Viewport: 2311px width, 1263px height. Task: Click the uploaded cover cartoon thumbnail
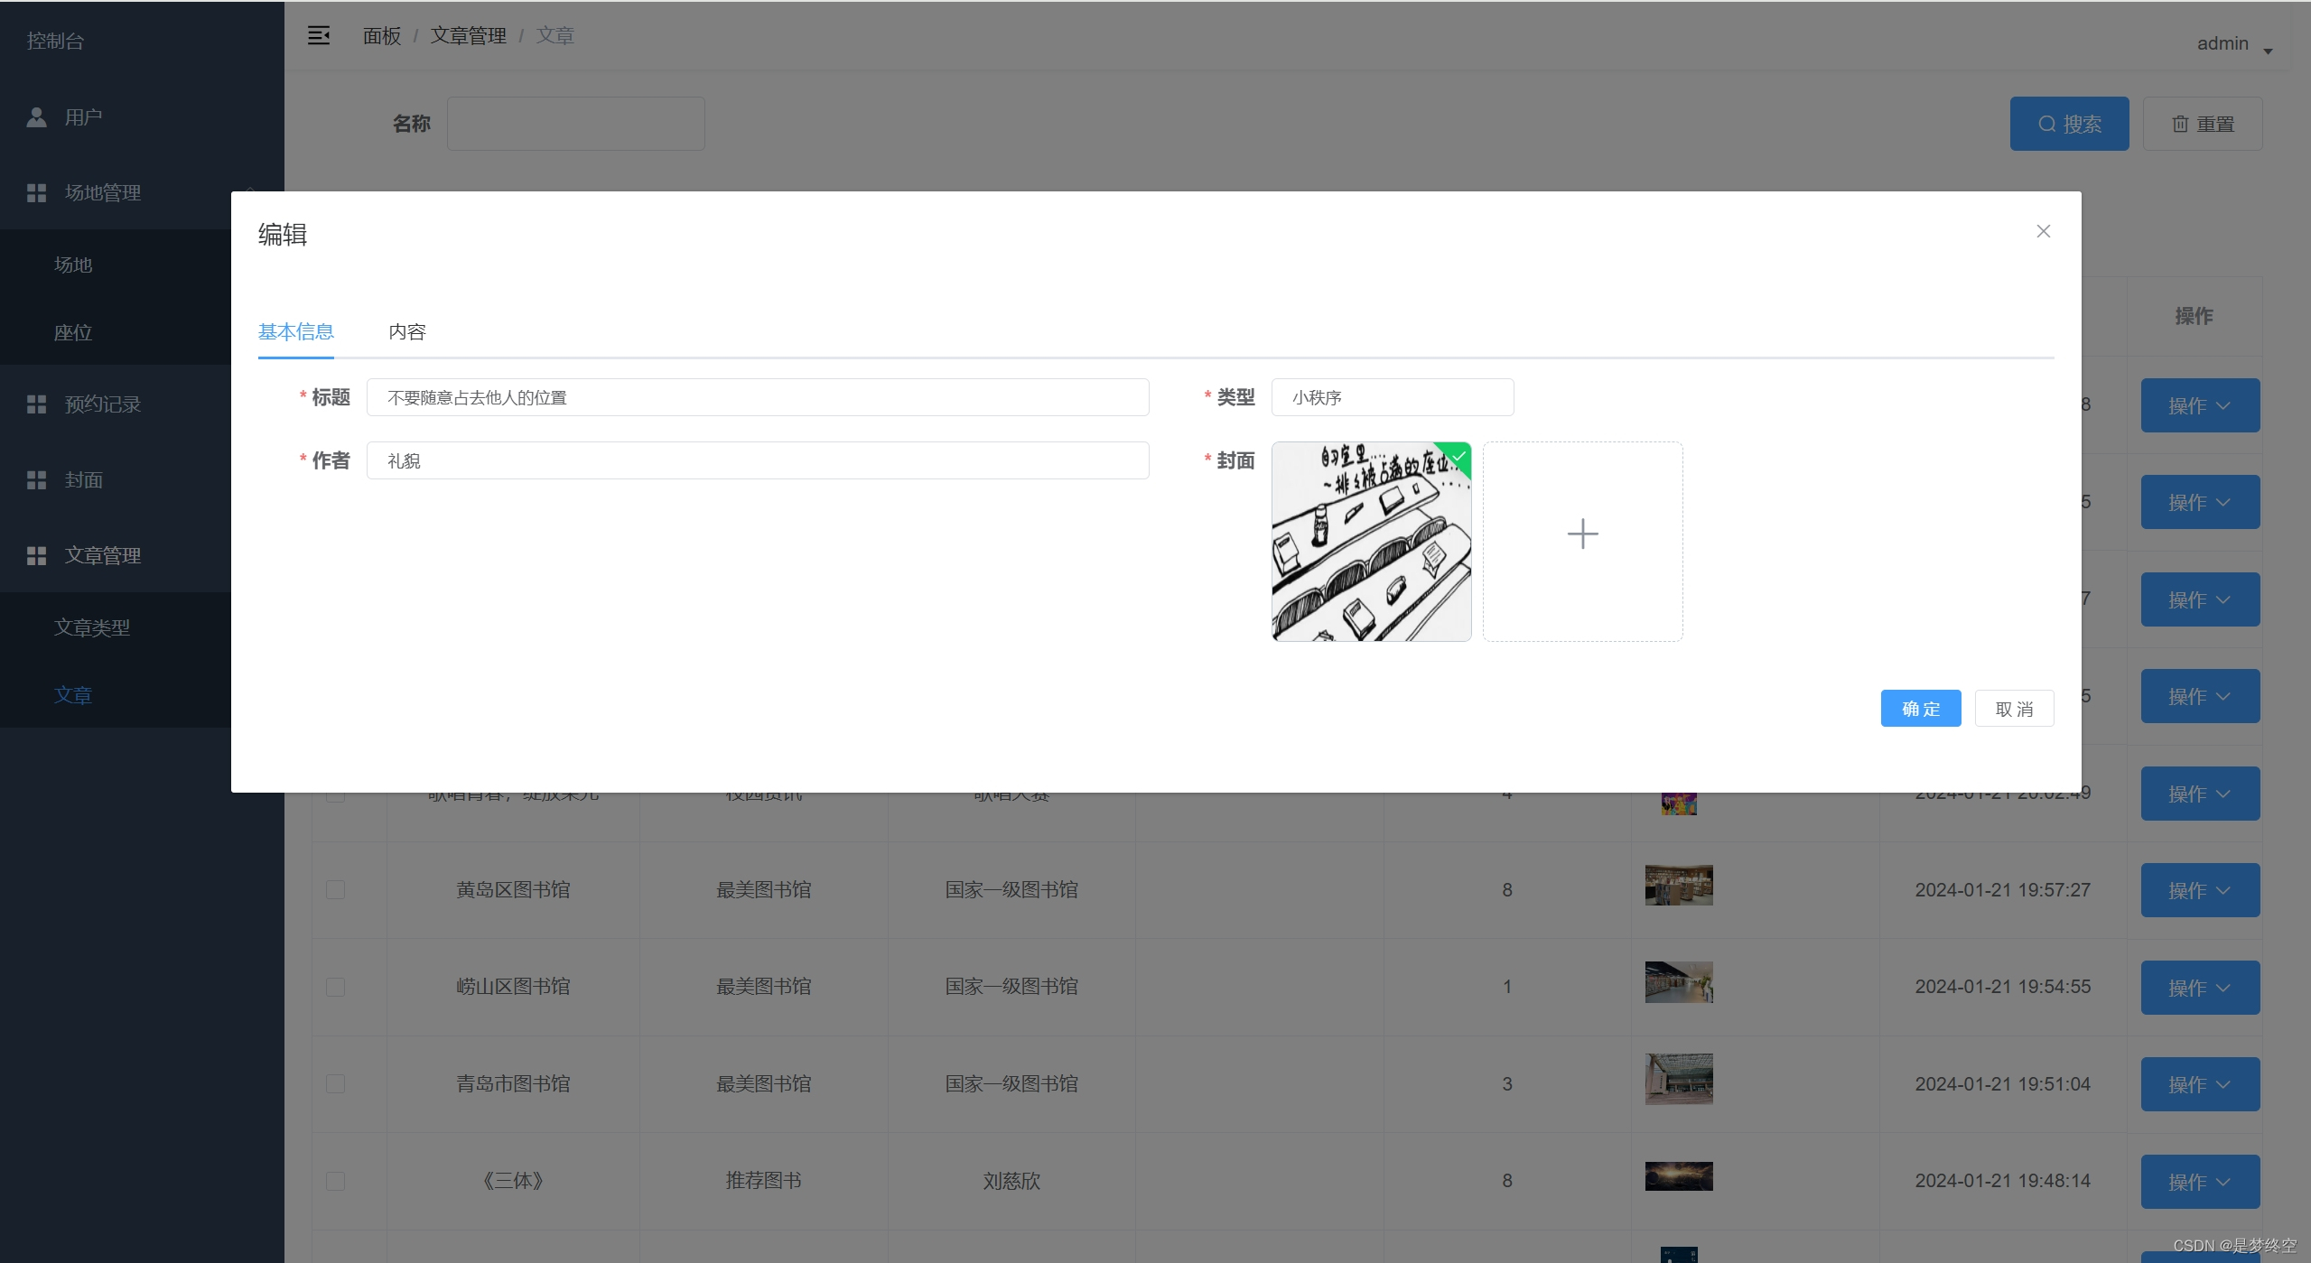(x=1371, y=542)
